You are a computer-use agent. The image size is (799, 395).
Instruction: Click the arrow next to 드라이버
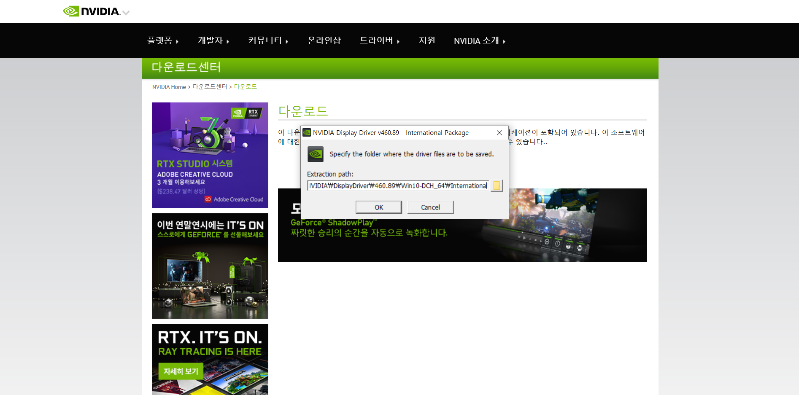click(398, 42)
